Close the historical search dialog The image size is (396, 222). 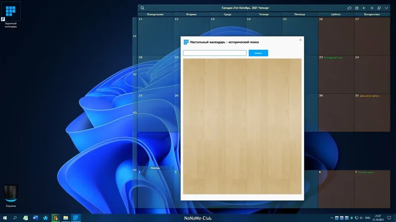300,40
